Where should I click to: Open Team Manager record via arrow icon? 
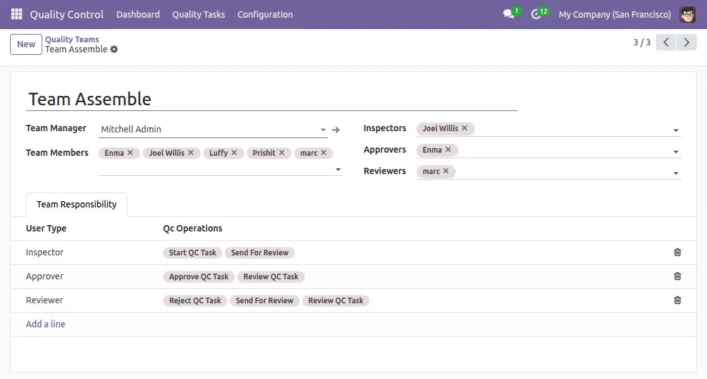click(x=336, y=129)
